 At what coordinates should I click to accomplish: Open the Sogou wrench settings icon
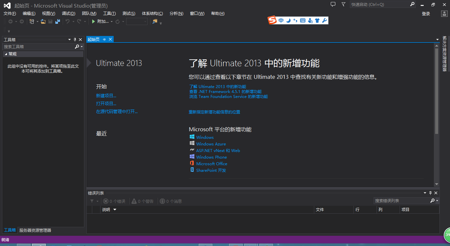coord(324,20)
